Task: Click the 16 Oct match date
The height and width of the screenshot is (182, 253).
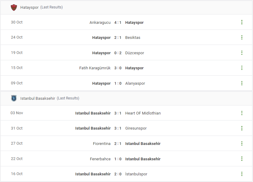Action: (x=17, y=174)
